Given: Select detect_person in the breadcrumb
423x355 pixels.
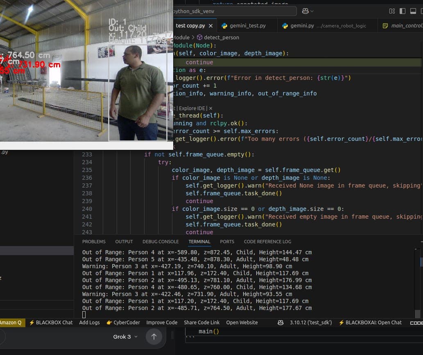Looking at the screenshot, I should tap(222, 38).
